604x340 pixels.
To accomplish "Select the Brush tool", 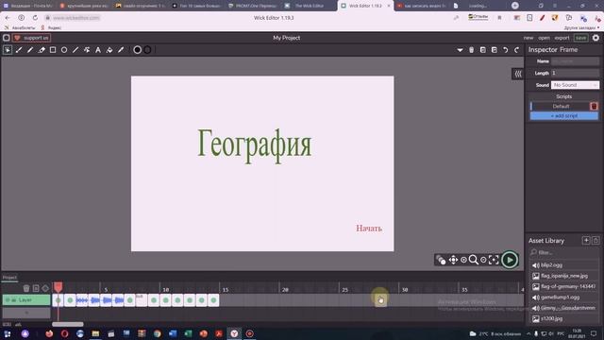I will click(19, 50).
